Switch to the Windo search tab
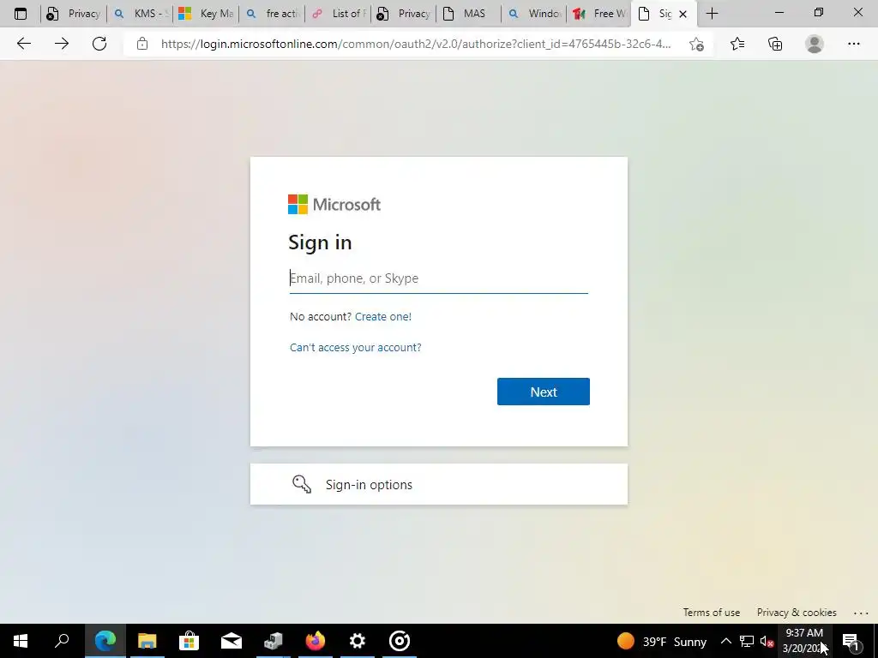Viewport: 878px width, 658px height. click(534, 14)
